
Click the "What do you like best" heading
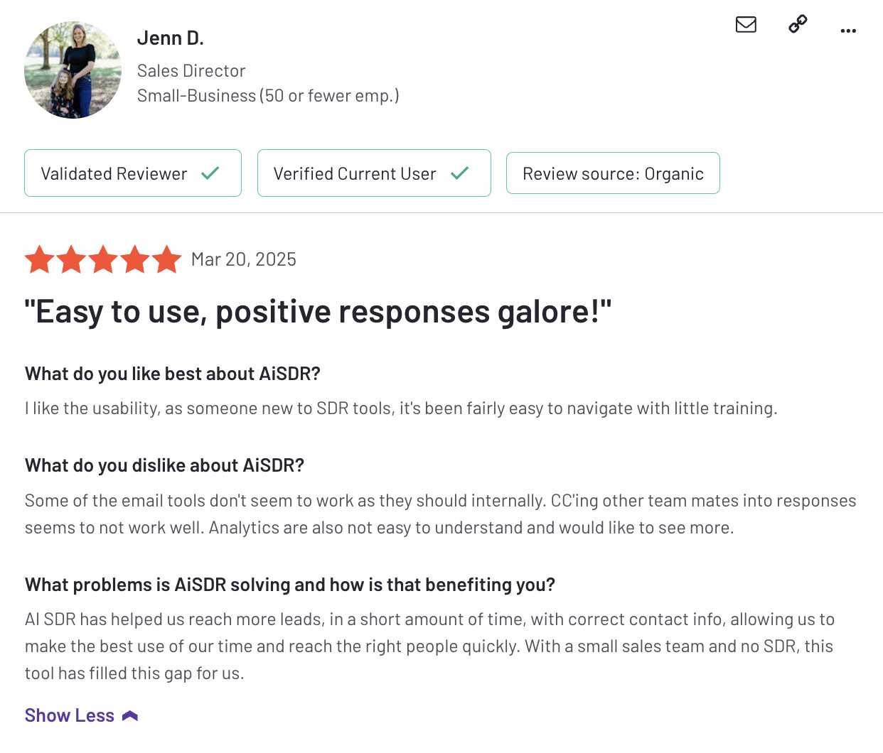click(173, 374)
